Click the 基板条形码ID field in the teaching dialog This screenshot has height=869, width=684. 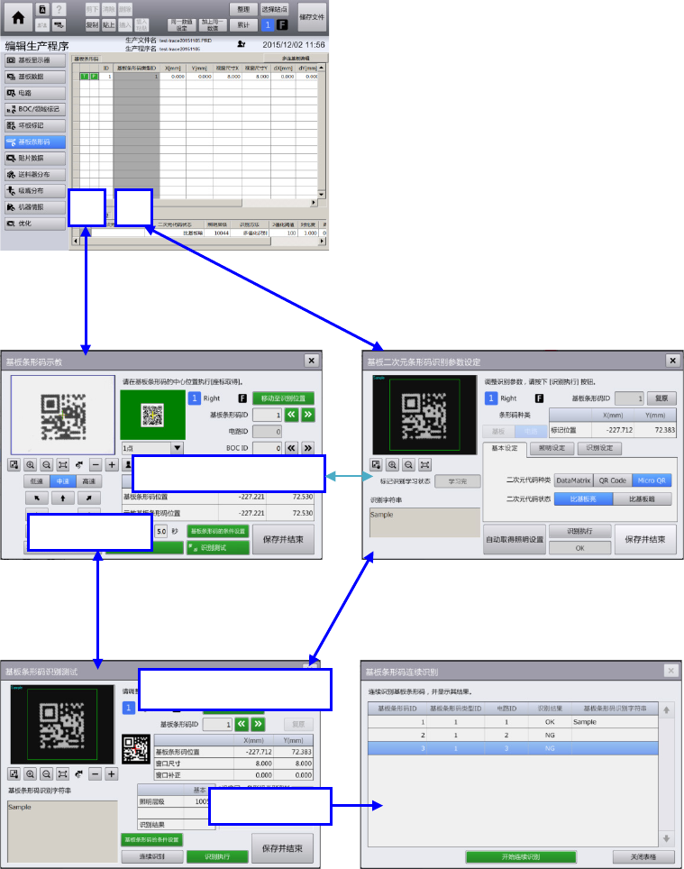click(x=267, y=415)
